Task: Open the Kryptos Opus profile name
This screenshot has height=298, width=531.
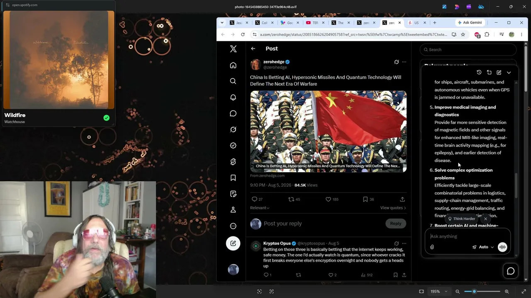Action: tap(277, 243)
